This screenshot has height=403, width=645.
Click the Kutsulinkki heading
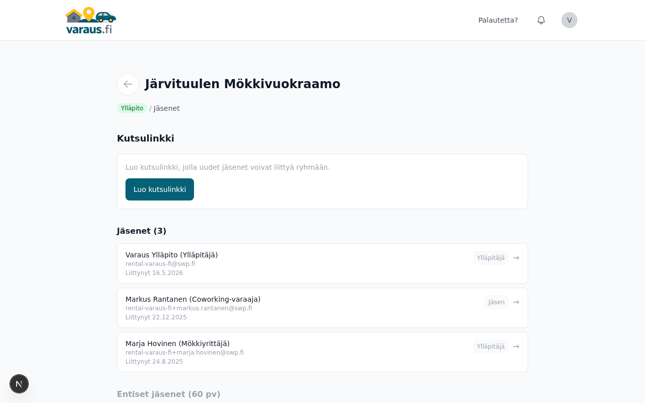click(x=146, y=139)
